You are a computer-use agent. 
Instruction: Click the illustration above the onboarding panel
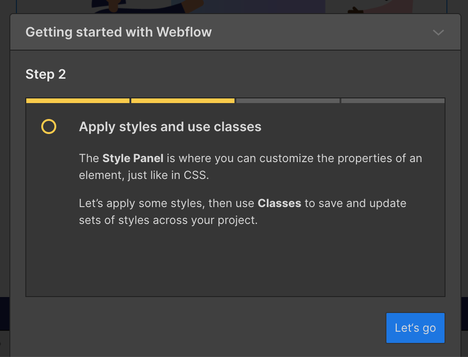click(234, 6)
